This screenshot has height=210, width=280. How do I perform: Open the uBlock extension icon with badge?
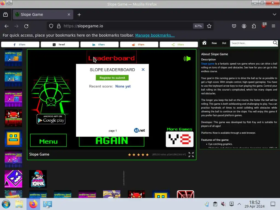[x=264, y=26]
